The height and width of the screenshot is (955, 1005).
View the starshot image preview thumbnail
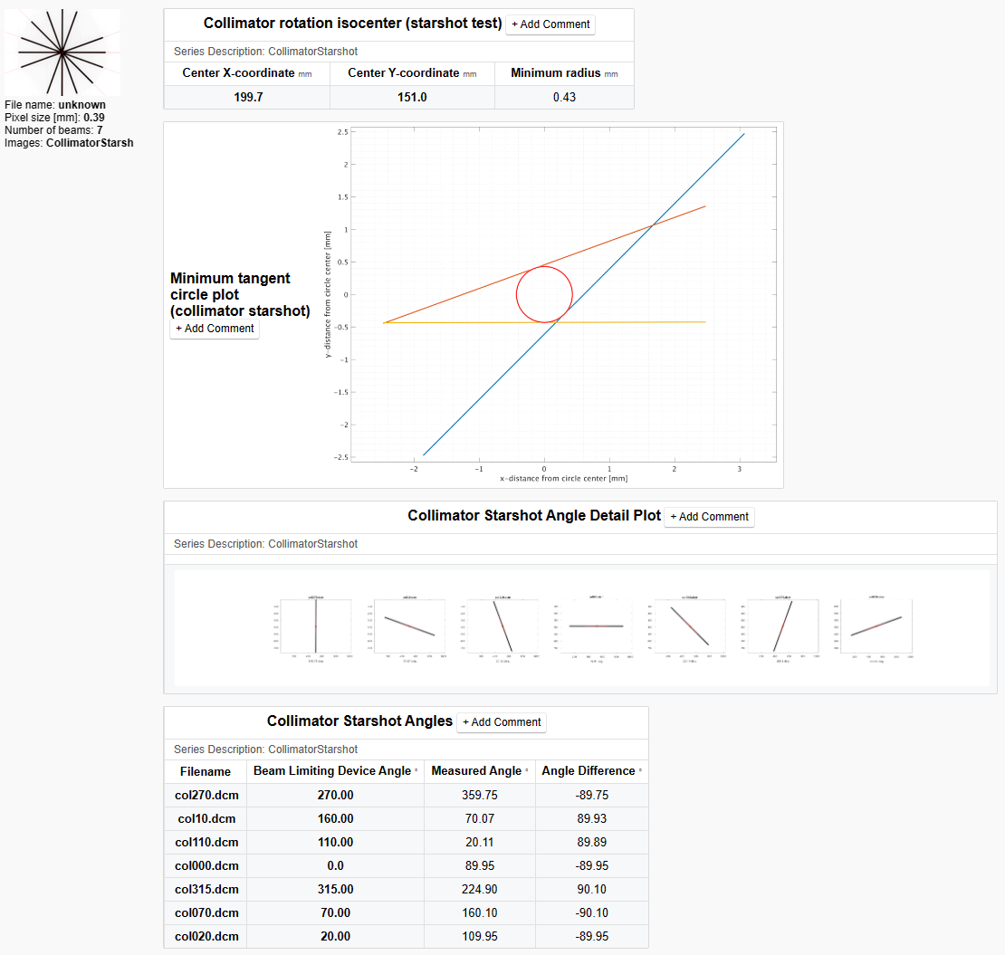point(62,52)
